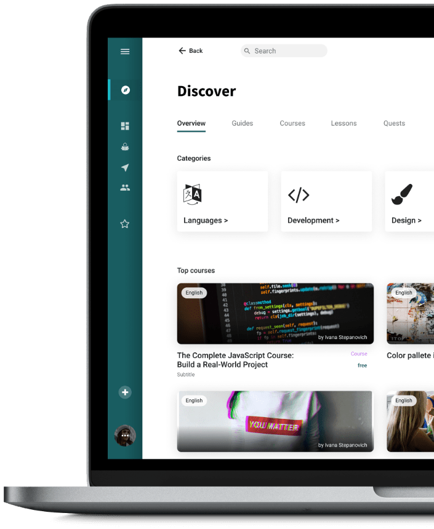
Task: Focus the Search input field
Action: click(x=284, y=51)
